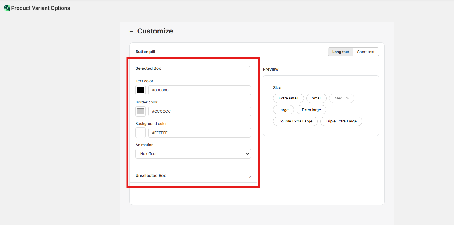Choose the Extra large size pill
The width and height of the screenshot is (454, 225).
pyautogui.click(x=311, y=110)
